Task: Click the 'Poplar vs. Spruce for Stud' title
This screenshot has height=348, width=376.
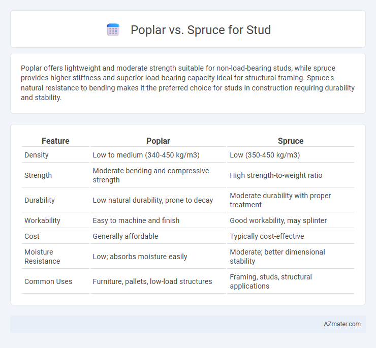Action: tap(201, 30)
